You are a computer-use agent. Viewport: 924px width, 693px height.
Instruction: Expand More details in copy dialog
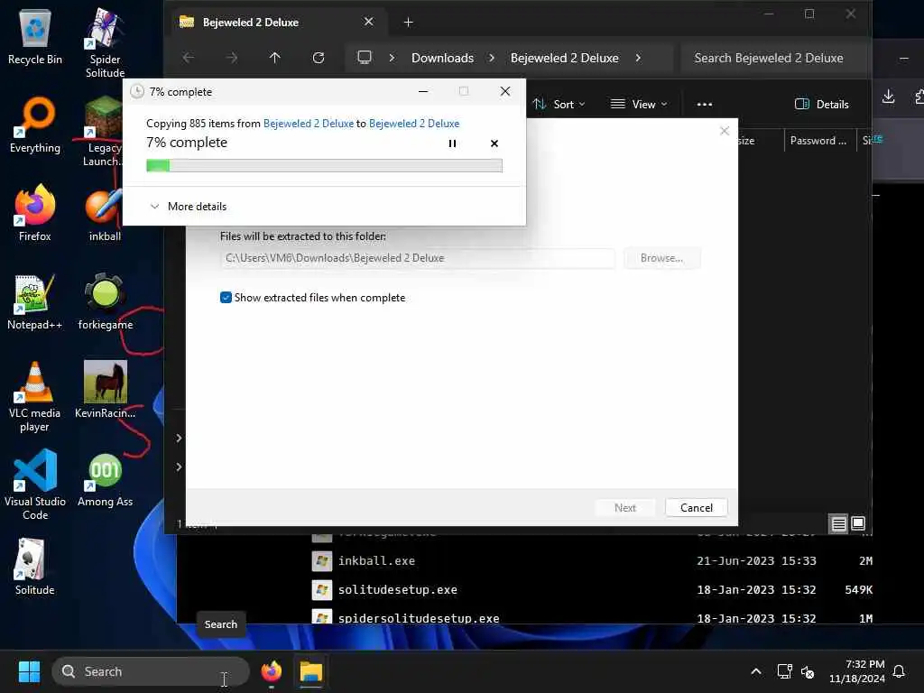[188, 207]
